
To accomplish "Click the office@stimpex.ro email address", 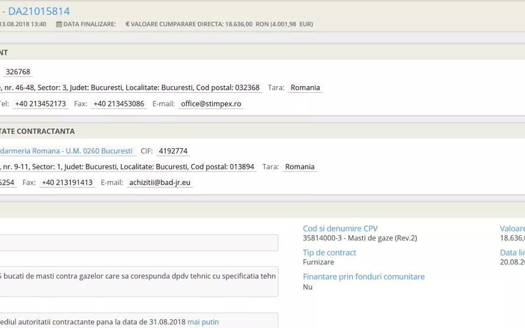I will (x=211, y=104).
